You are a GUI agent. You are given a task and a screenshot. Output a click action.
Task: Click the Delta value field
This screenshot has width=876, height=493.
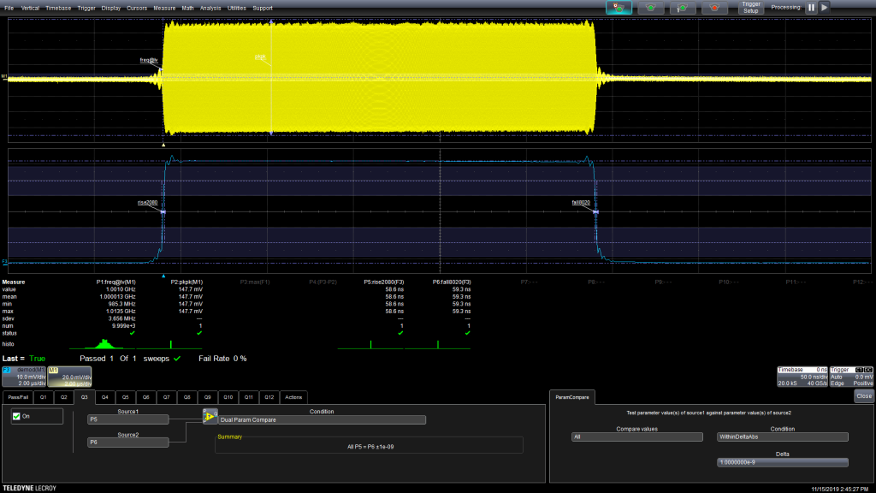(x=782, y=462)
